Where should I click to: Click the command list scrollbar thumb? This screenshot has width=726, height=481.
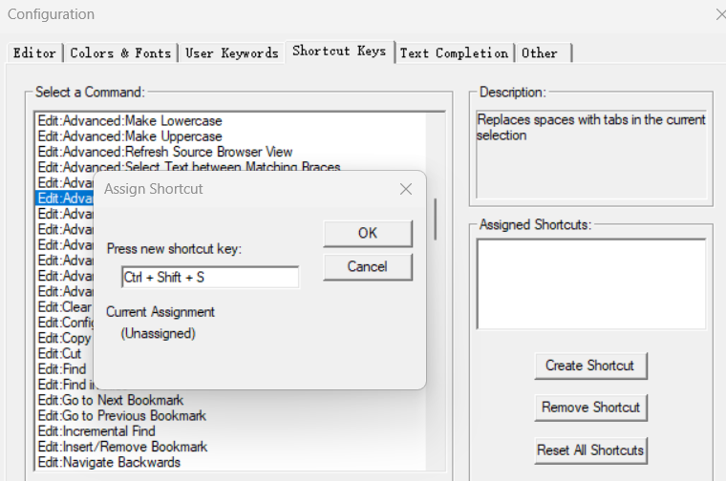pyautogui.click(x=437, y=220)
